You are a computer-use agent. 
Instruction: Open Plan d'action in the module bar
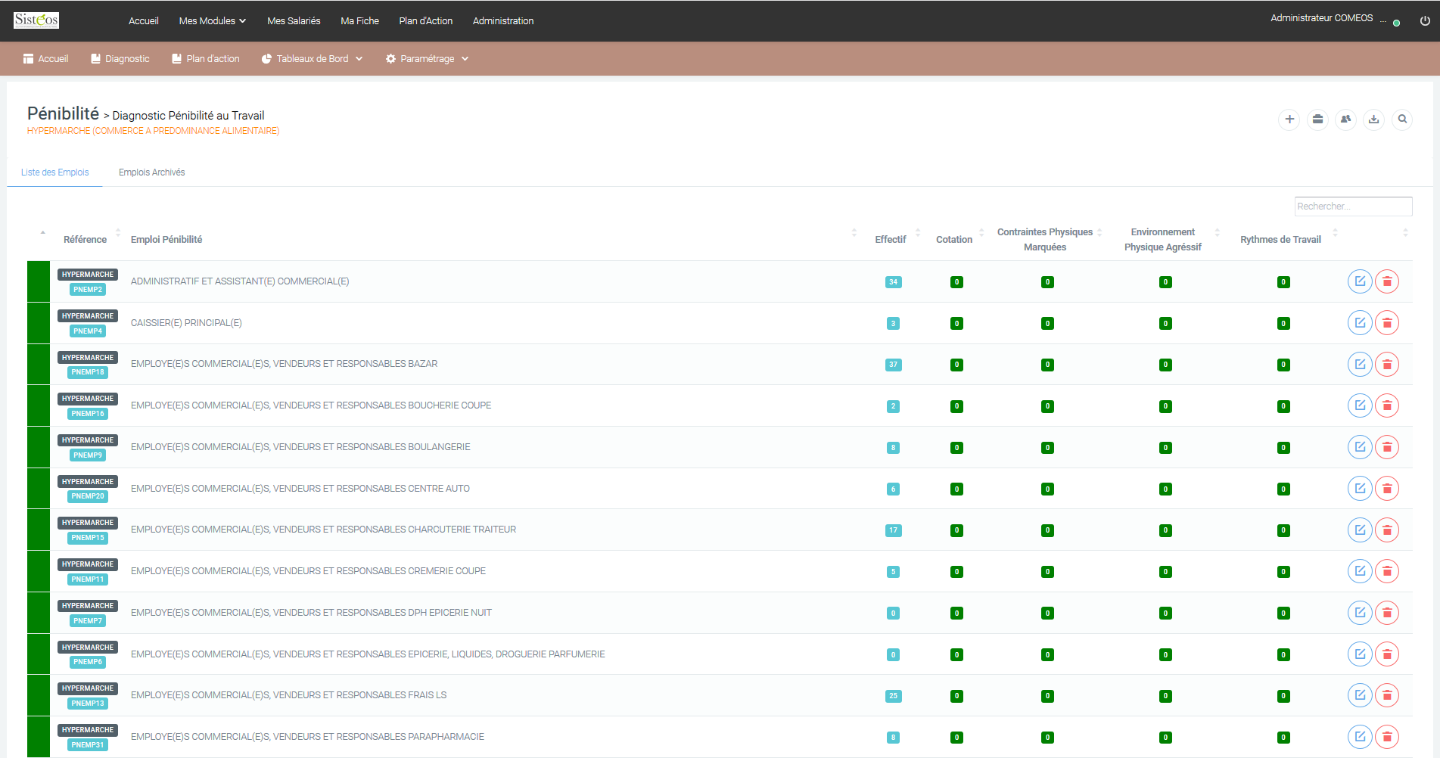206,59
